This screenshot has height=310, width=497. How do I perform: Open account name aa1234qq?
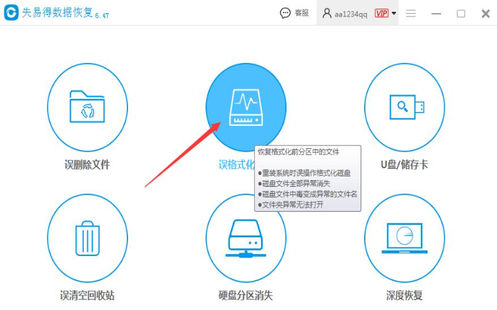click(352, 13)
